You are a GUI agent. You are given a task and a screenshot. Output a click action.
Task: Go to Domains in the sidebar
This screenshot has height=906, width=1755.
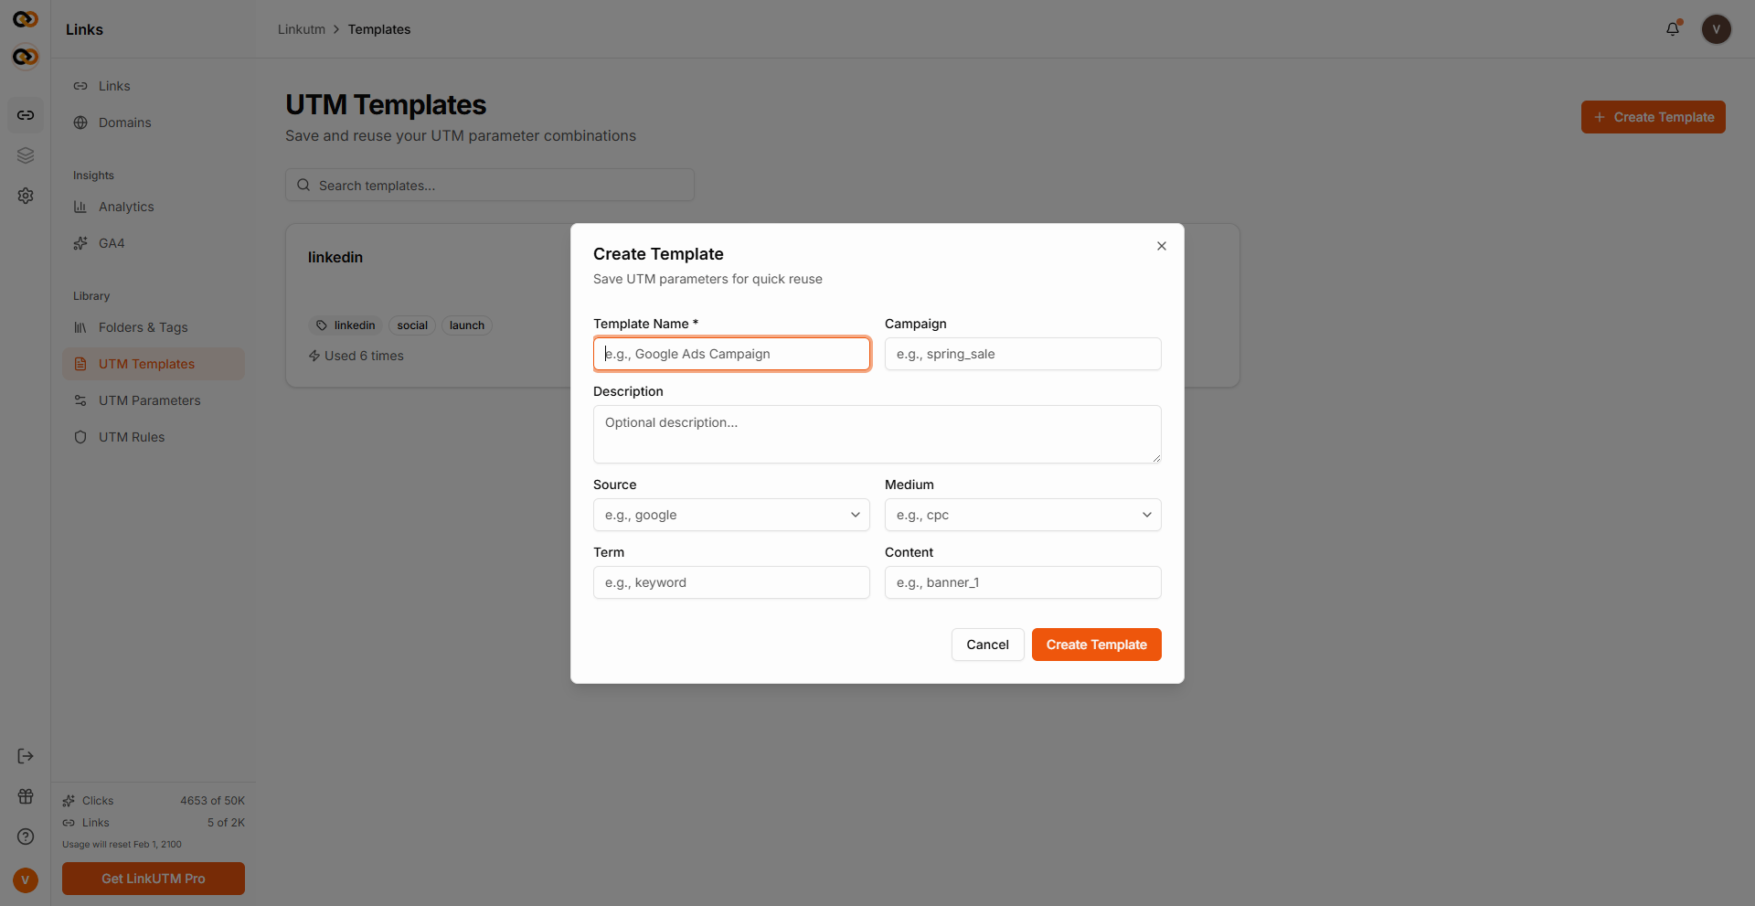(x=154, y=123)
